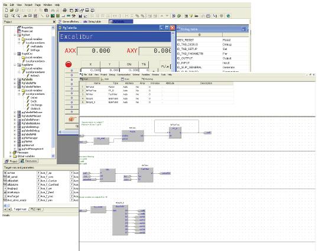Expand the Messages tree node
Screen dimensions: 319x251
(11, 153)
